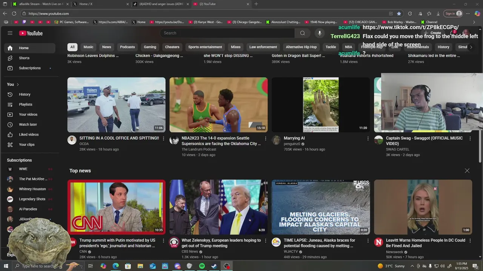Open options for TIME LAPSE Juneau video

[x=368, y=241]
